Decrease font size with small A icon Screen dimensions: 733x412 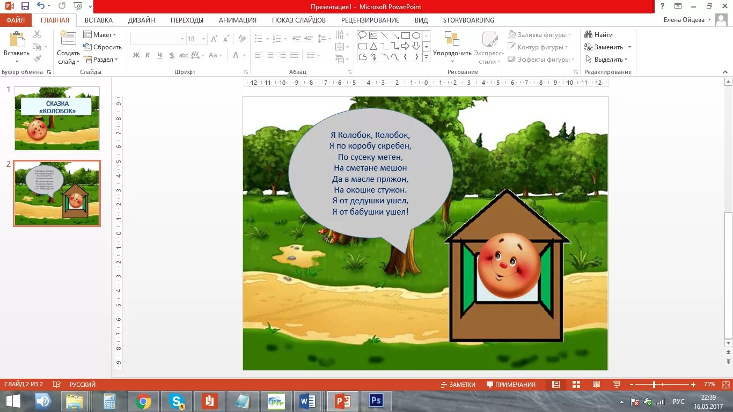(226, 39)
